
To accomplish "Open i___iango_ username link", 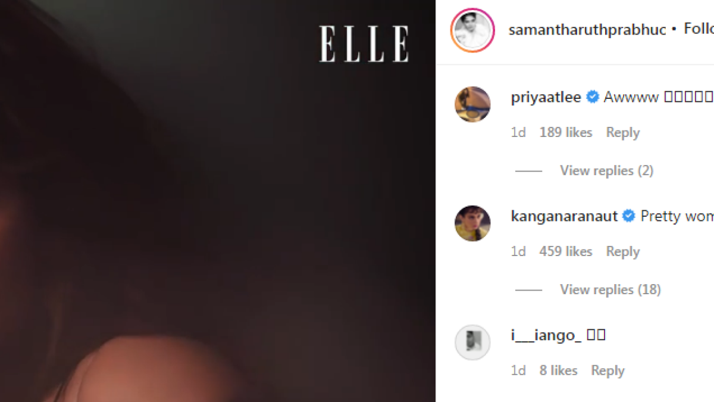I will tap(546, 336).
